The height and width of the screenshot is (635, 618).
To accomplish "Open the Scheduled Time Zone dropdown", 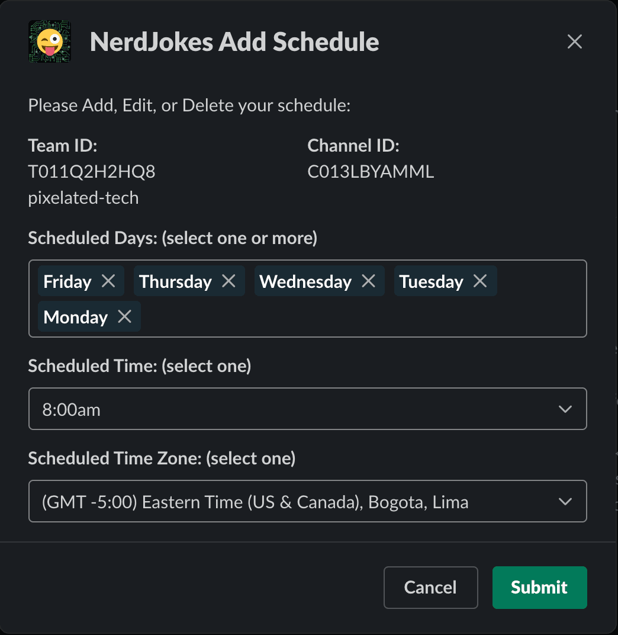I will pos(308,501).
